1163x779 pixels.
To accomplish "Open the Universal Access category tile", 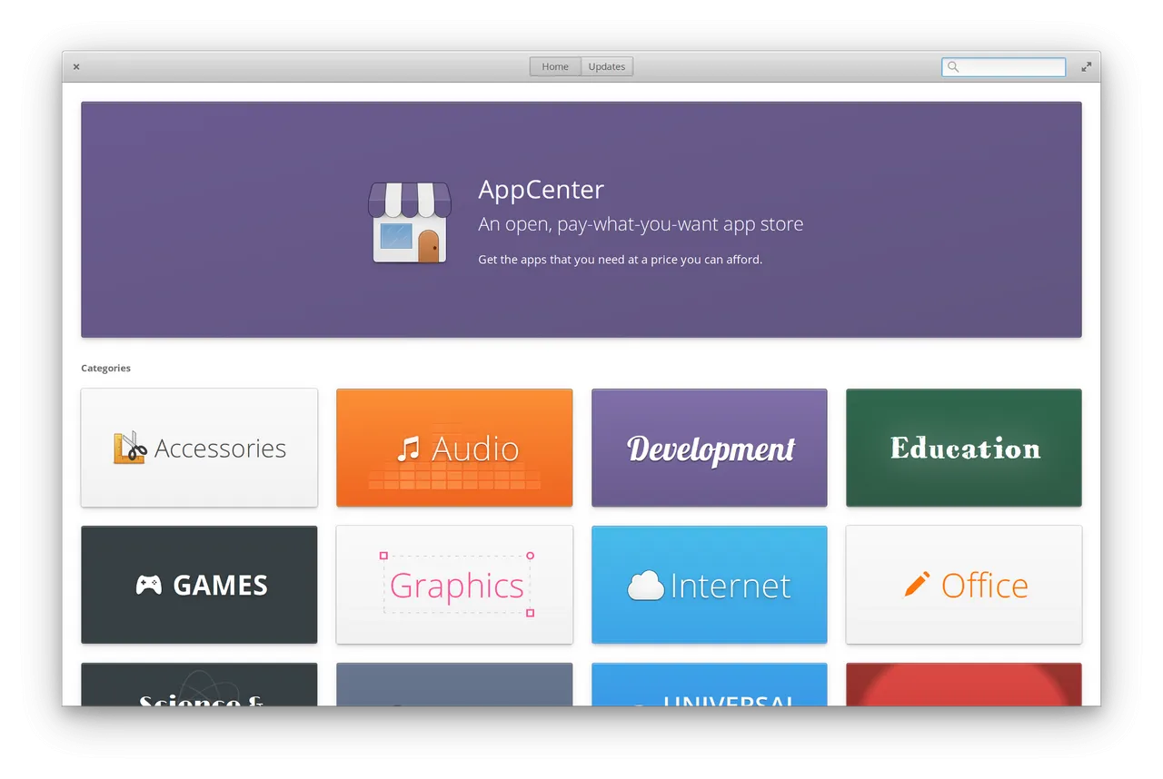I will (x=710, y=684).
